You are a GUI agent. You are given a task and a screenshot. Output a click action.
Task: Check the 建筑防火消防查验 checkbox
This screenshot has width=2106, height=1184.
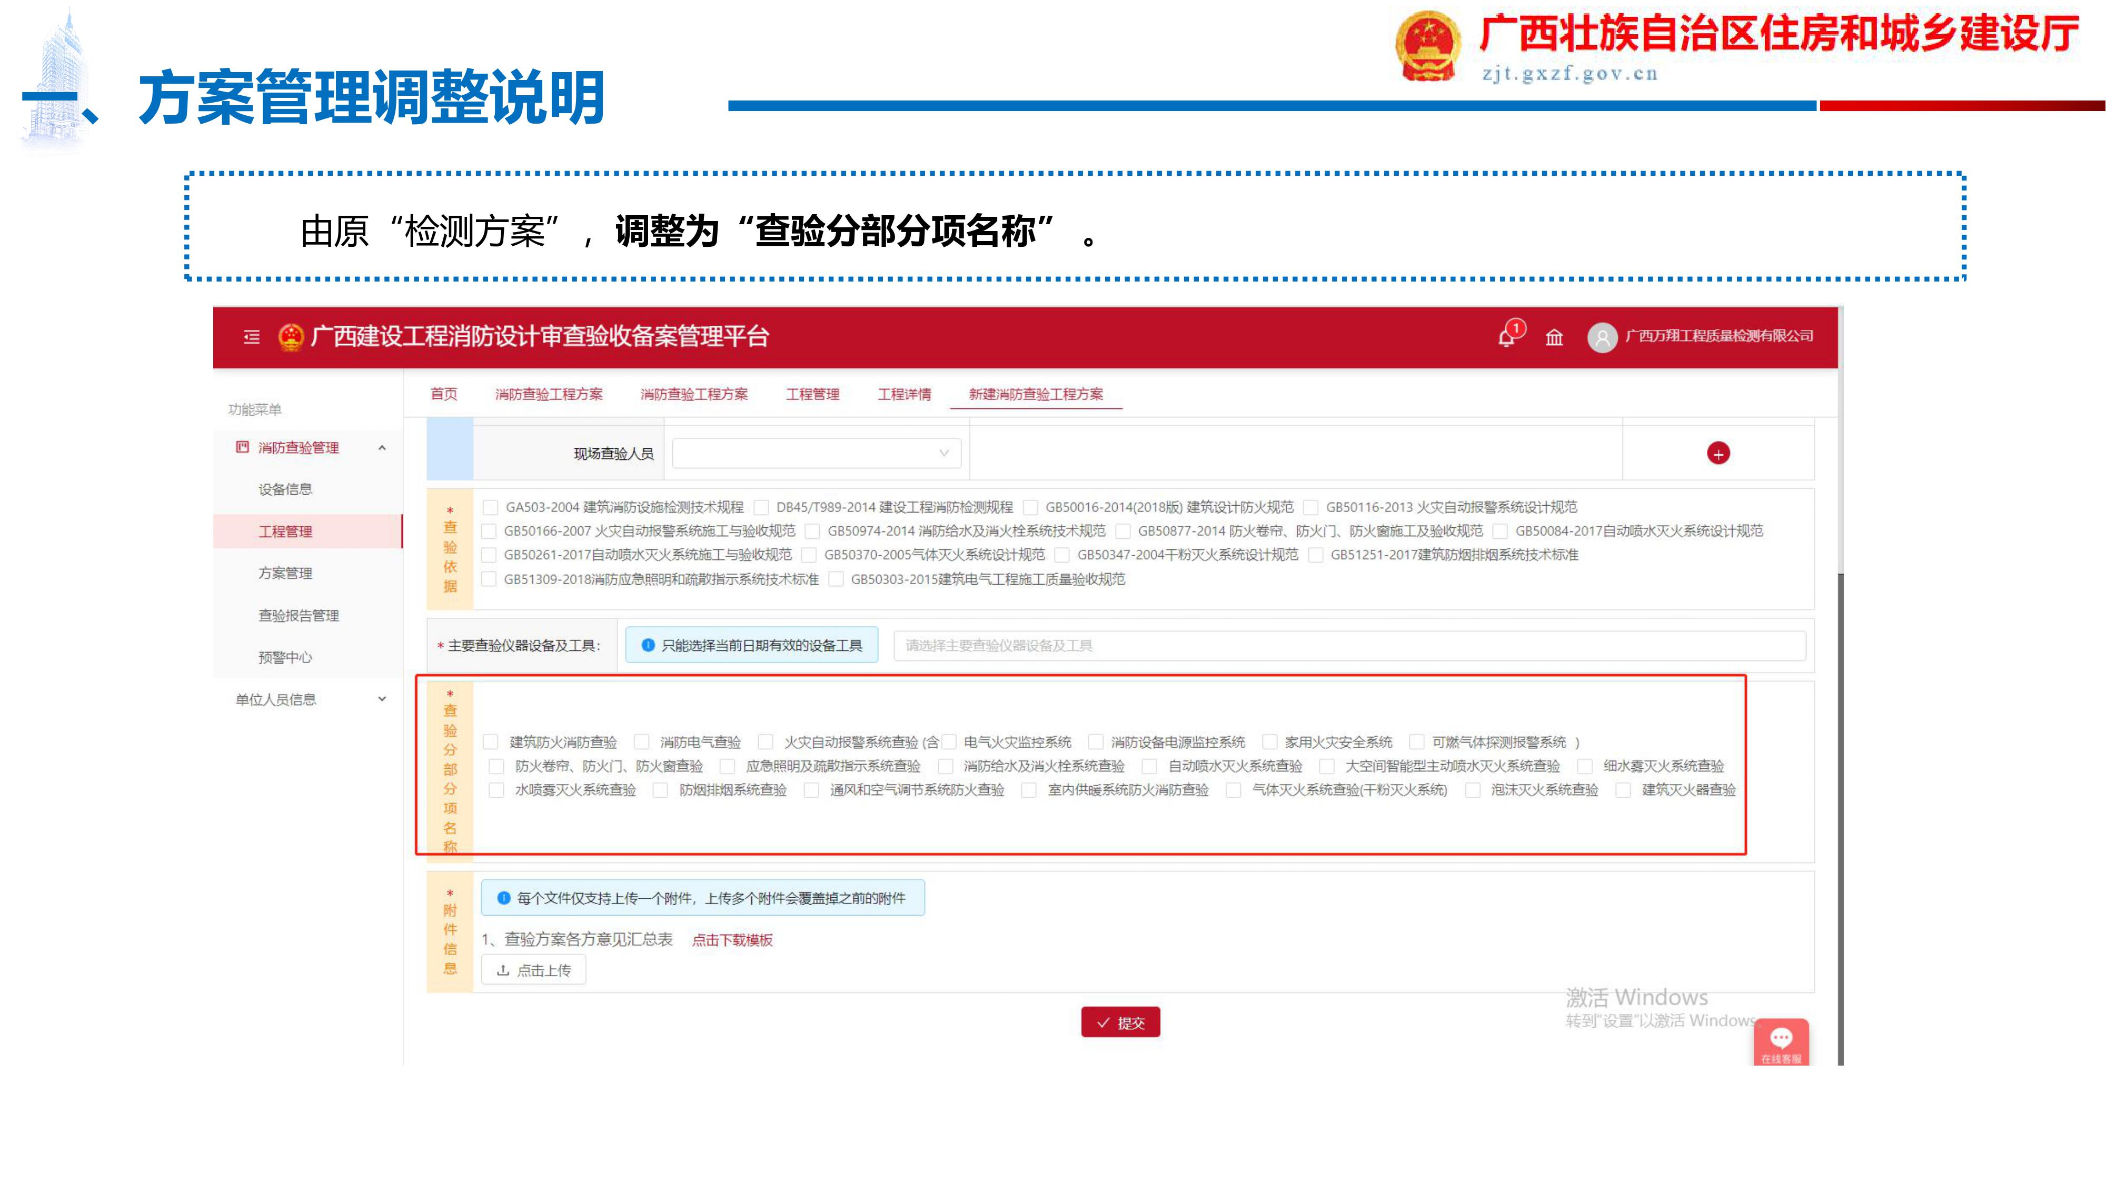[x=491, y=742]
